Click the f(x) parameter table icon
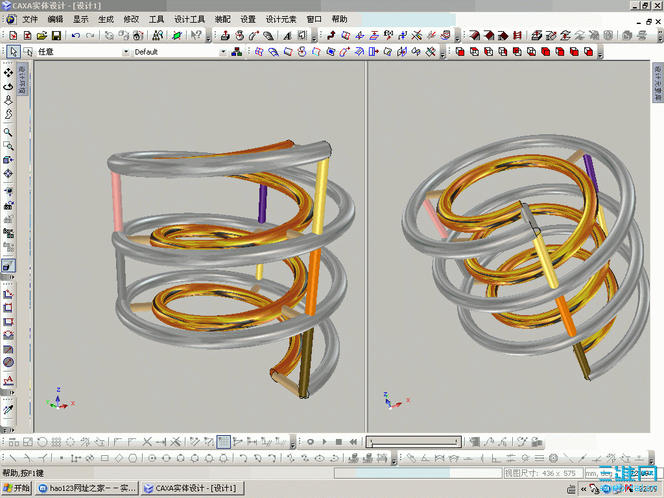Image resolution: width=664 pixels, height=498 pixels. click(388, 36)
